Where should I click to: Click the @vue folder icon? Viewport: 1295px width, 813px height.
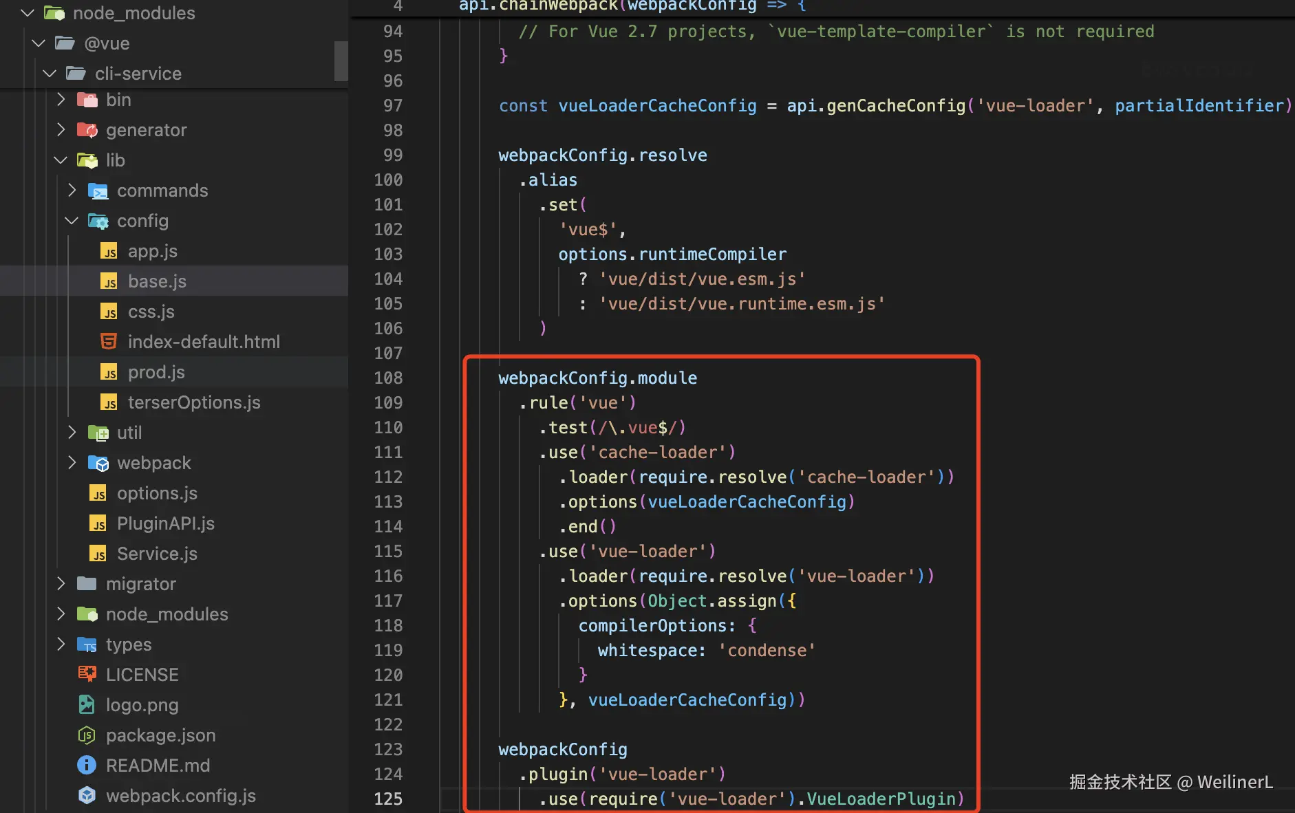pyautogui.click(x=65, y=43)
